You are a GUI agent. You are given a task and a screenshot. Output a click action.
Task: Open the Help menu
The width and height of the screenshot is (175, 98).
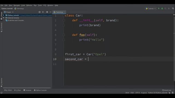56,5
